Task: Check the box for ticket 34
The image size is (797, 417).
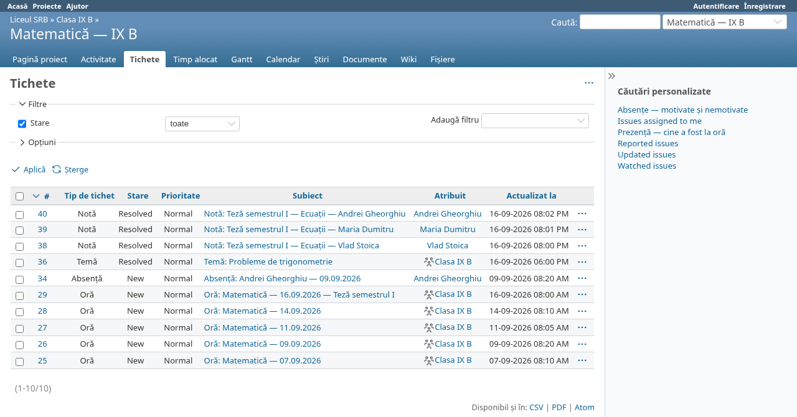Action: pyautogui.click(x=19, y=279)
